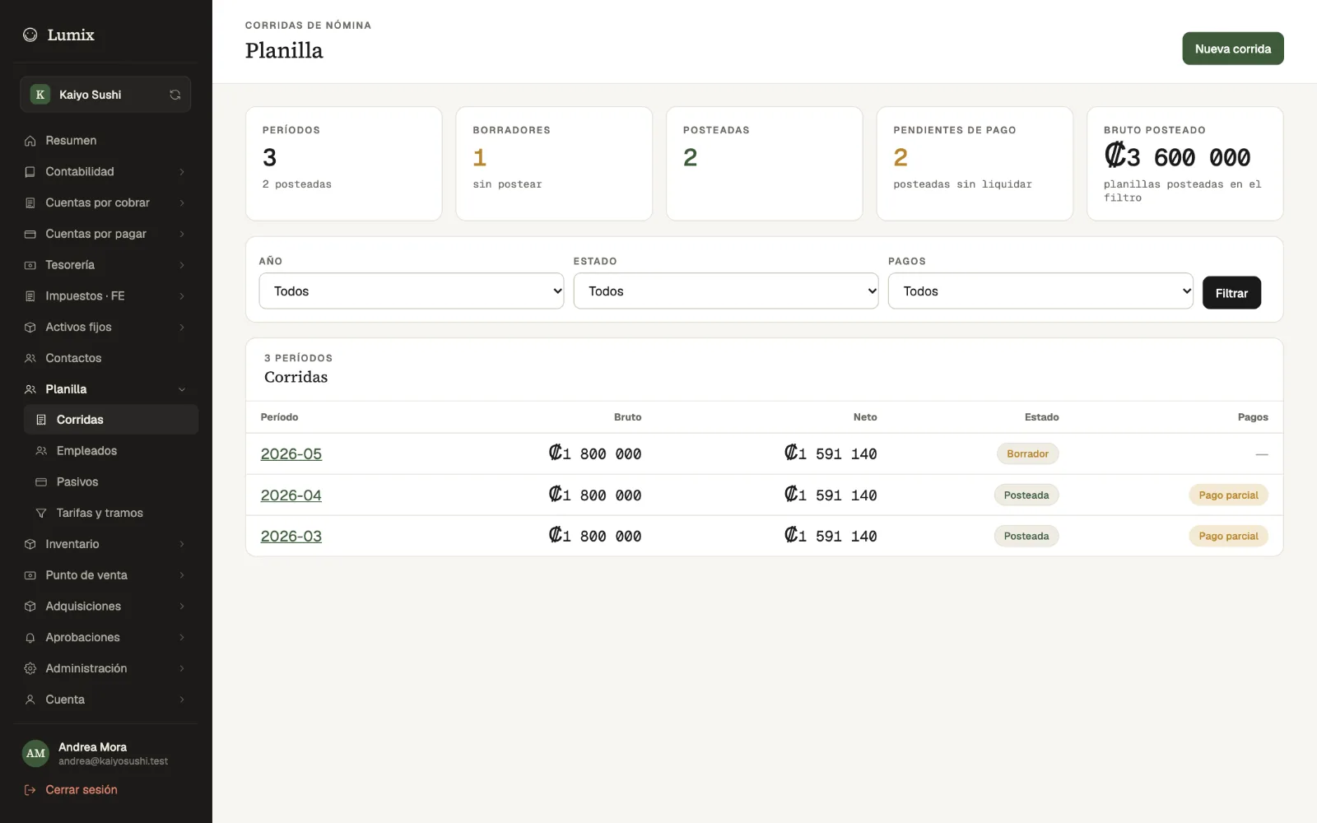Image resolution: width=1317 pixels, height=823 pixels.
Task: Click Andrea Mora user name
Action: (92, 747)
